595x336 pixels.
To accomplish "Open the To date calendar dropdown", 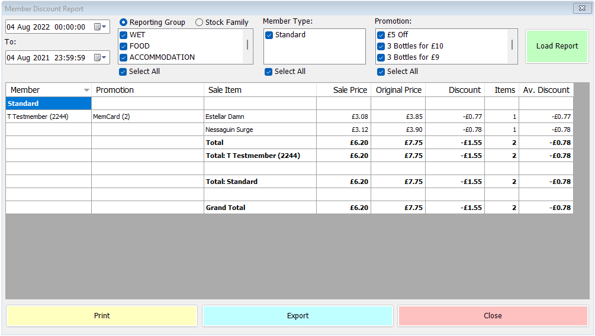I will click(100, 57).
